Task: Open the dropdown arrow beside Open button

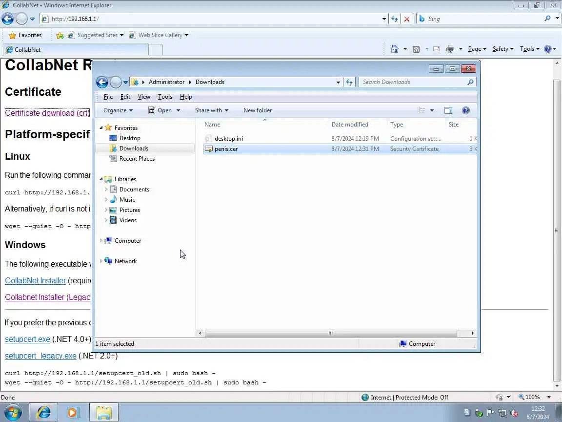Action: pos(178,110)
